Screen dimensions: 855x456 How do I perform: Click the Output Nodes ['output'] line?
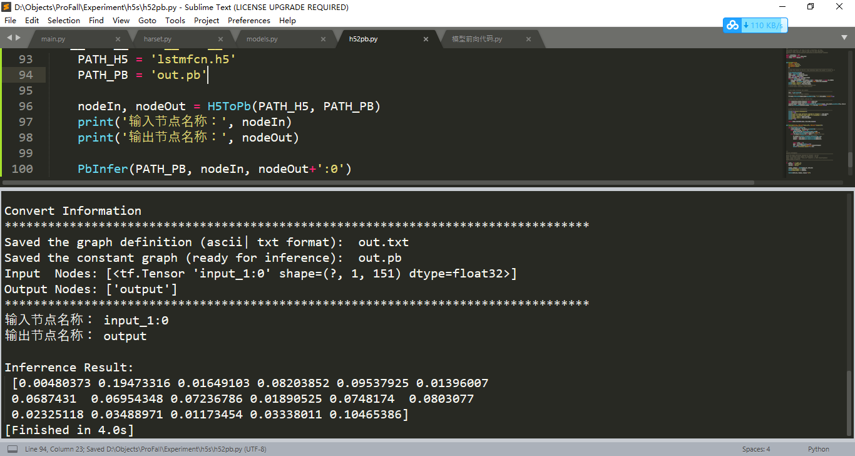click(91, 289)
